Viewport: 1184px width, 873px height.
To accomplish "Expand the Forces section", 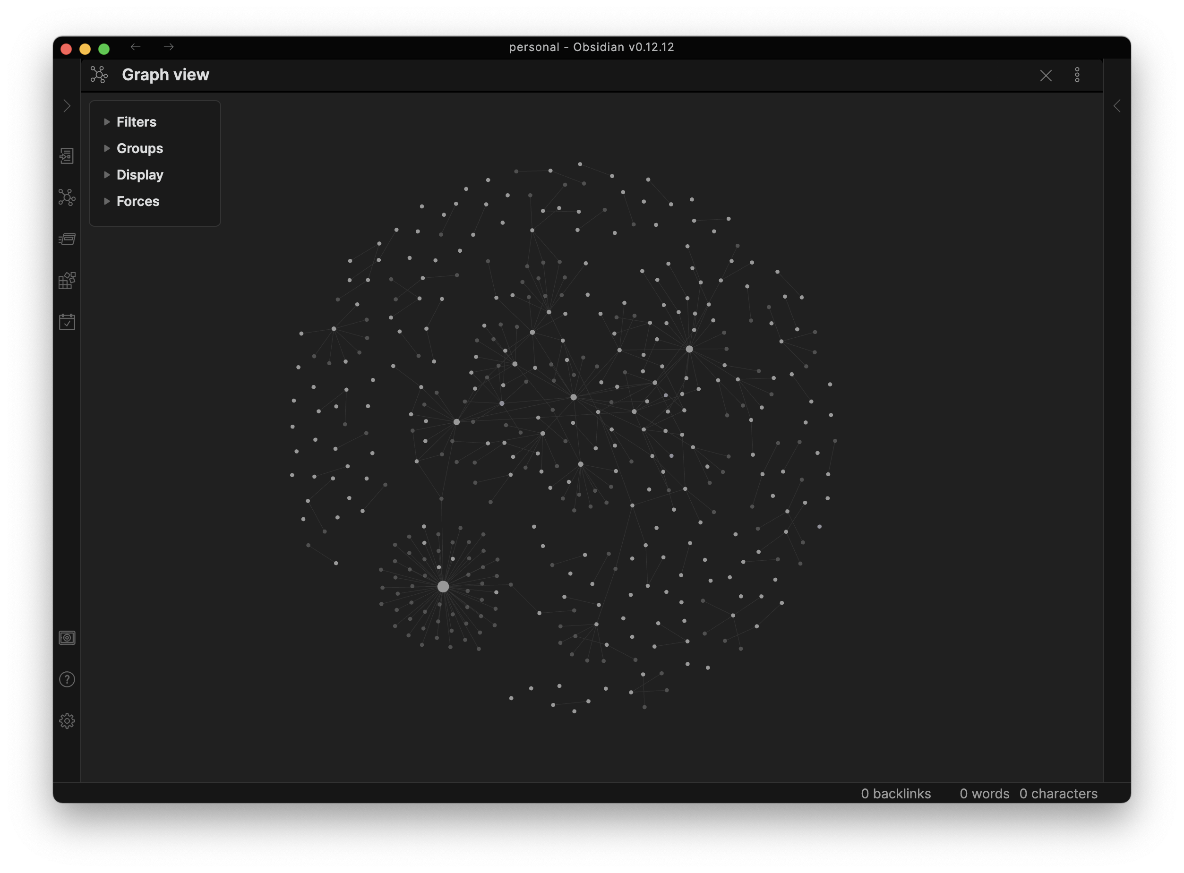I will click(137, 201).
